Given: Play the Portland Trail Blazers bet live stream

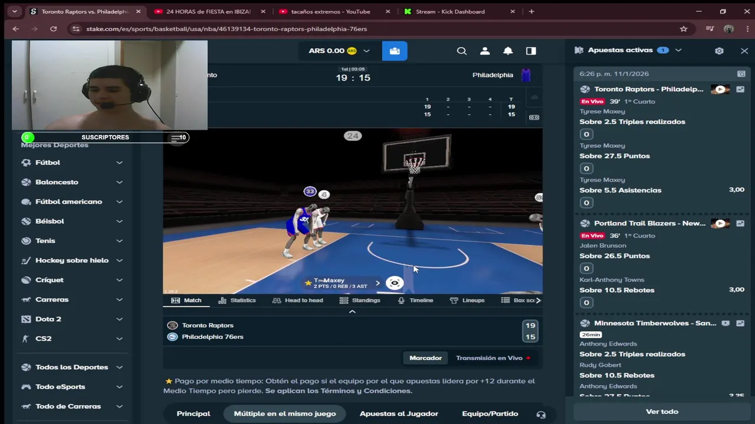Looking at the screenshot, I should 720,224.
